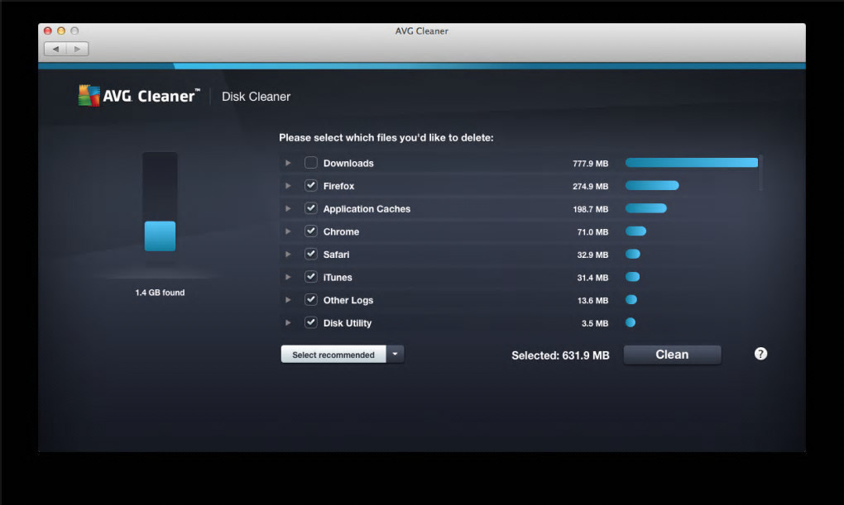Uncheck the Firefox checkbox

click(x=310, y=185)
